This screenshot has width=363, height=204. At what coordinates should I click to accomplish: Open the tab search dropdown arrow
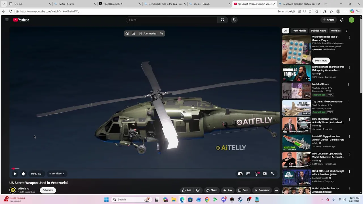(x=4, y=4)
